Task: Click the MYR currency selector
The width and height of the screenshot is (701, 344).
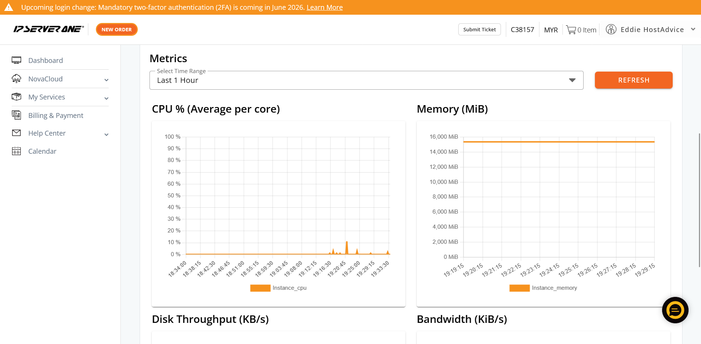Action: pos(551,30)
